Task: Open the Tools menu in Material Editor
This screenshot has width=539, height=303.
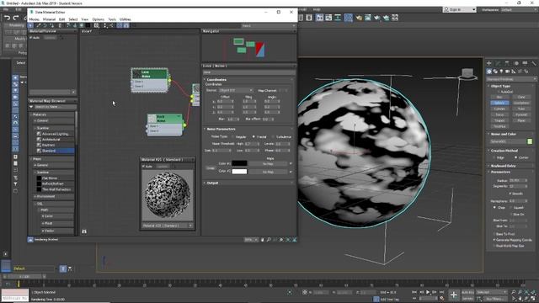Action: pos(112,19)
